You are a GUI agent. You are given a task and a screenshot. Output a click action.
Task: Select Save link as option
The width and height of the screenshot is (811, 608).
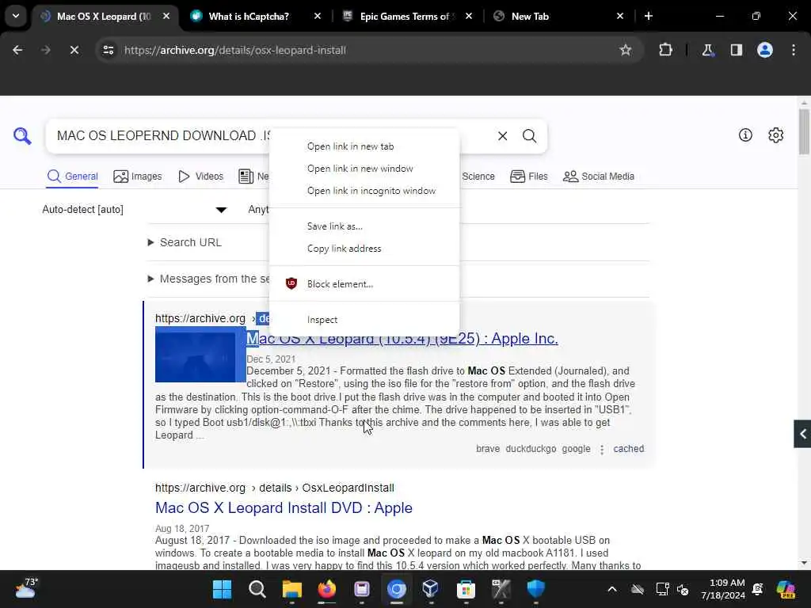click(x=364, y=226)
